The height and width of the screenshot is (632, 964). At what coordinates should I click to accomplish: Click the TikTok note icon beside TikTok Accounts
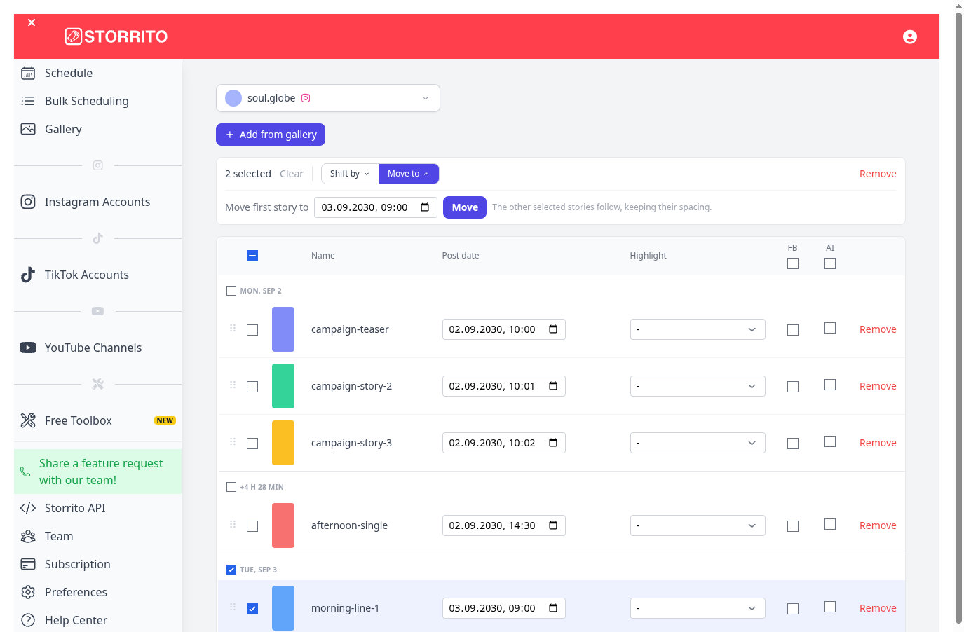[28, 275]
